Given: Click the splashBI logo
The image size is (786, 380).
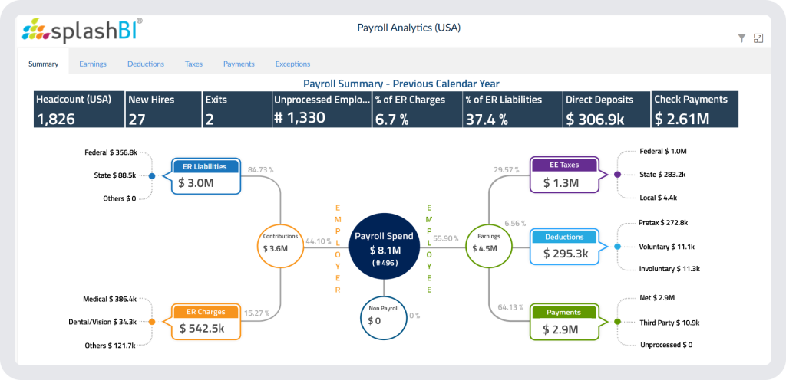Looking at the screenshot, I should click(x=81, y=31).
